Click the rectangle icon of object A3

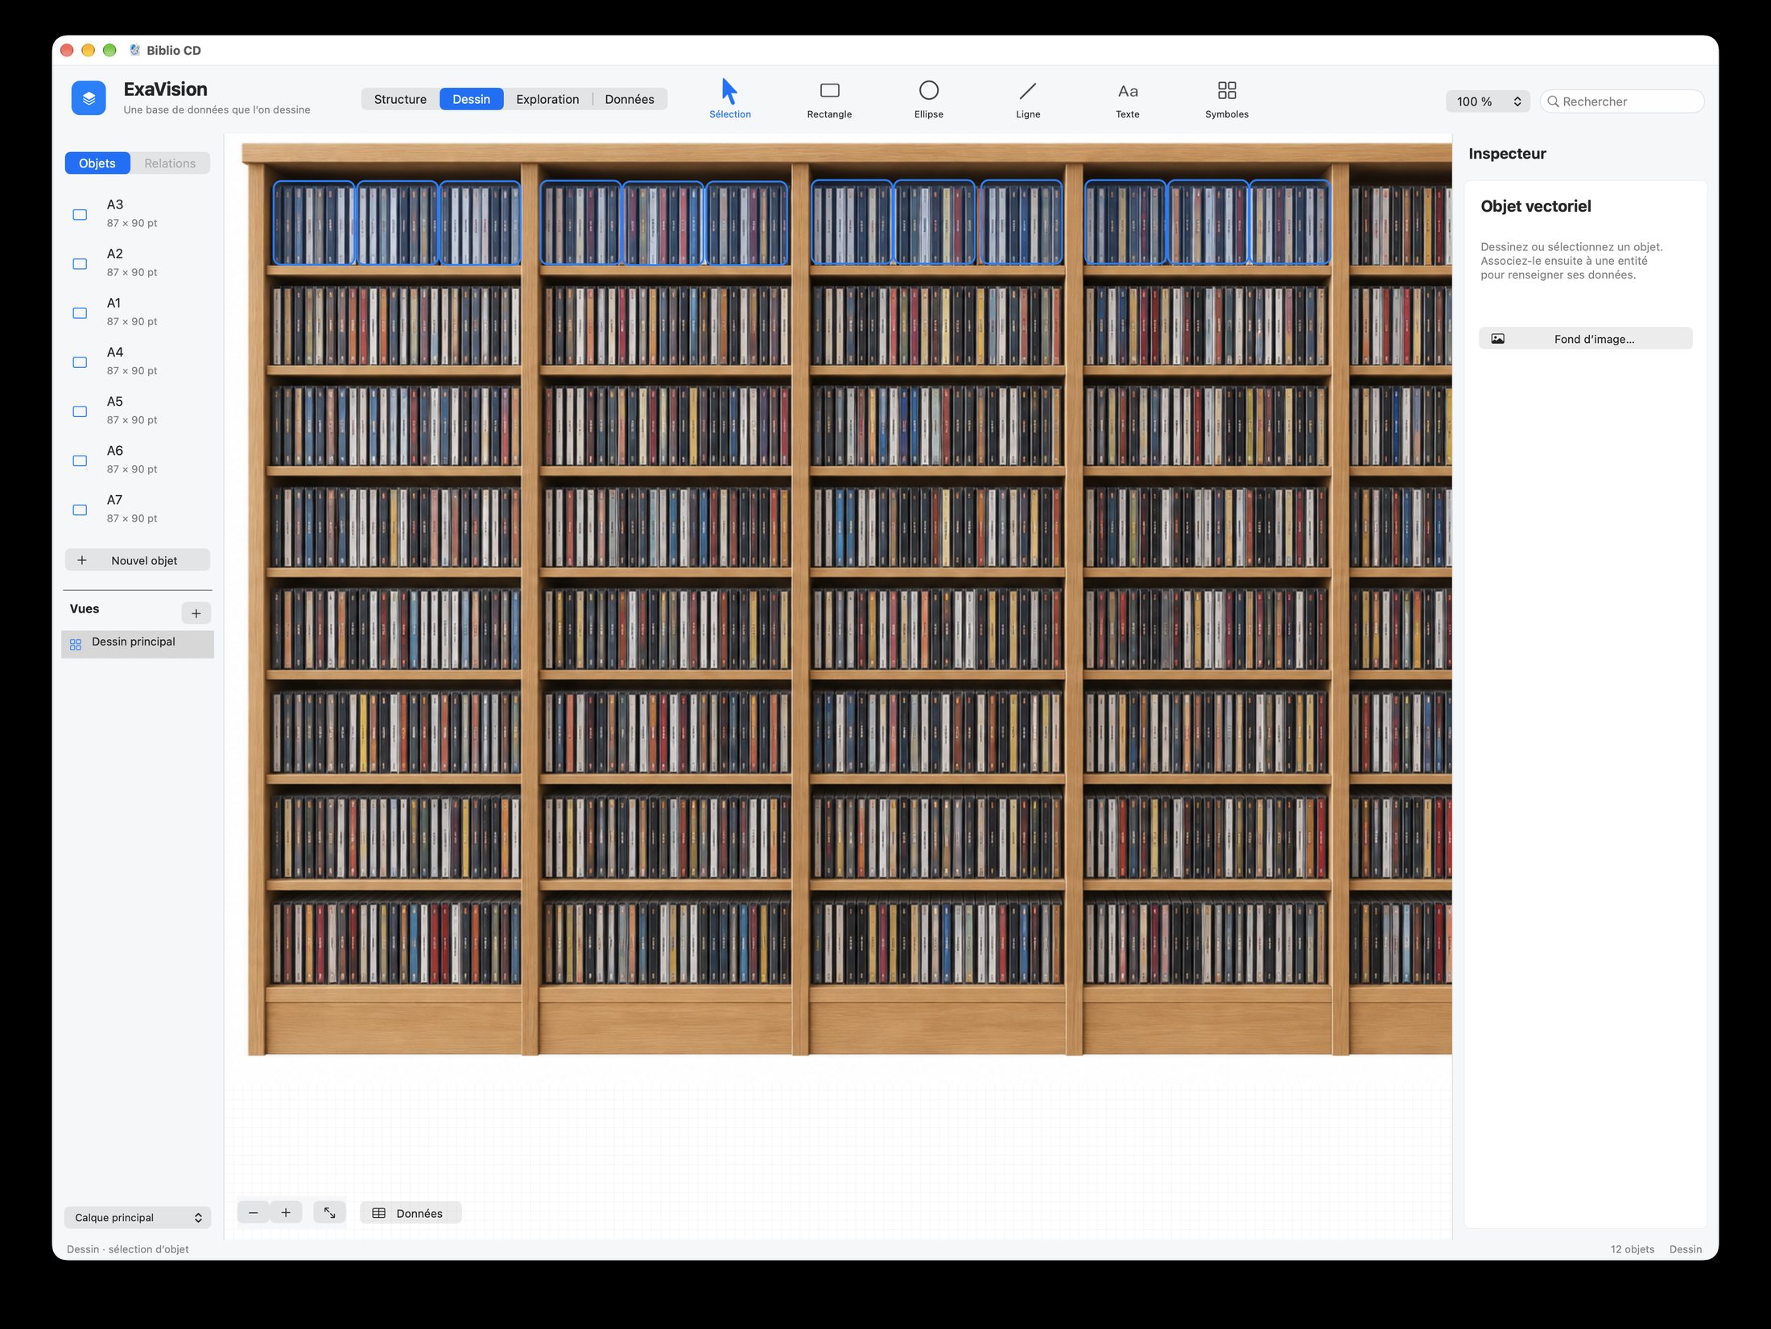point(80,215)
